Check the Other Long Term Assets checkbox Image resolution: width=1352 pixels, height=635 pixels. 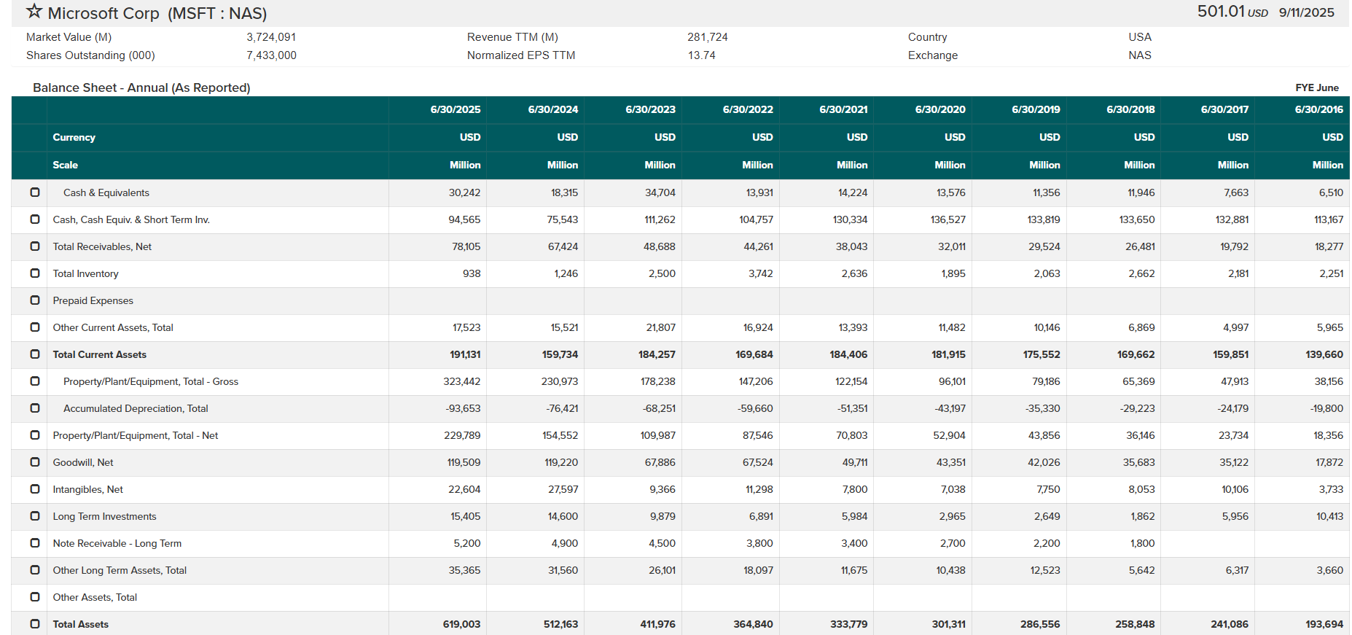click(35, 570)
